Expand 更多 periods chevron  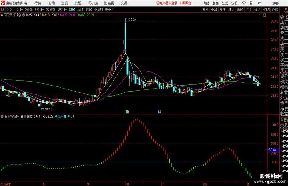coord(112,9)
